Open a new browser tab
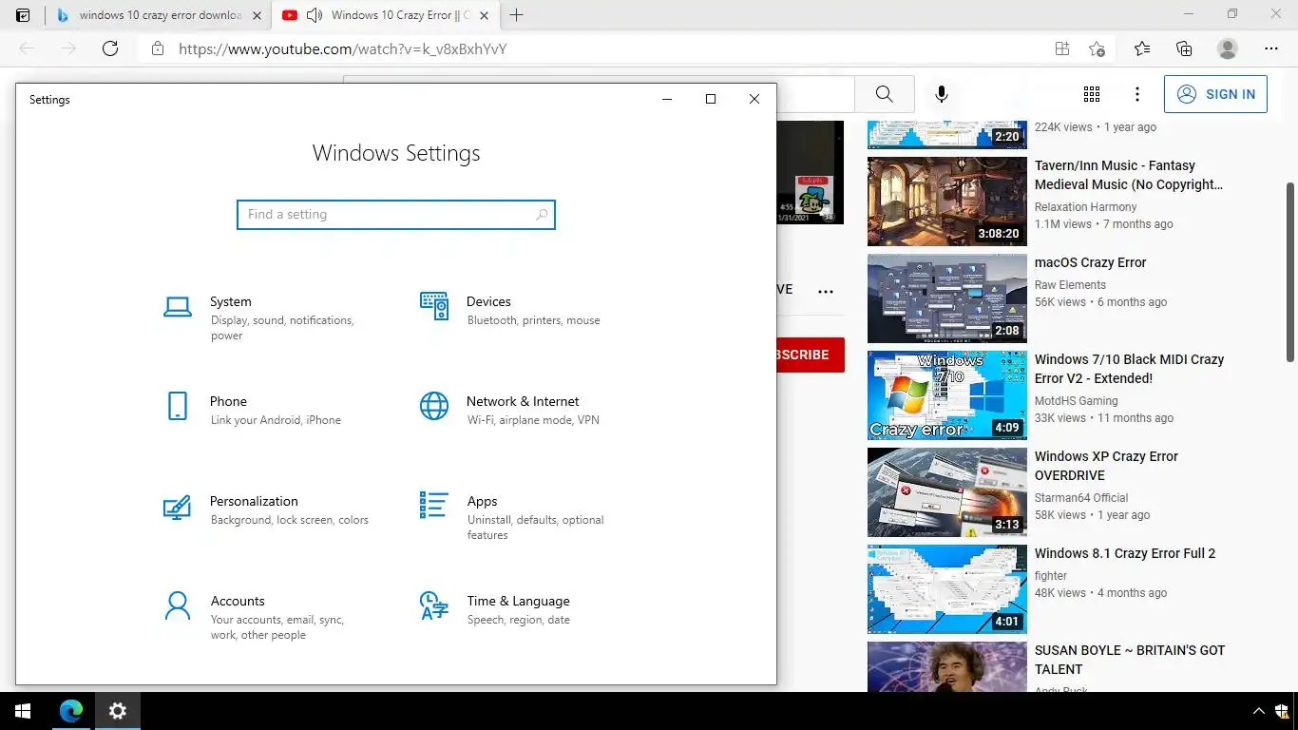Image resolution: width=1298 pixels, height=730 pixels. coord(517,15)
